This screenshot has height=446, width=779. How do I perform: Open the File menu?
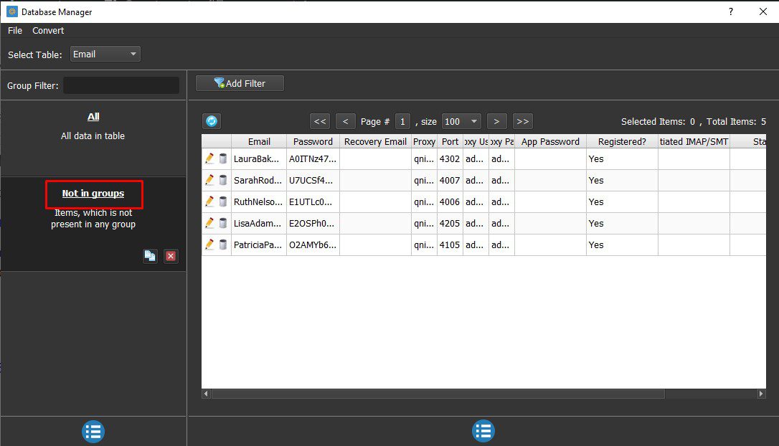click(15, 30)
